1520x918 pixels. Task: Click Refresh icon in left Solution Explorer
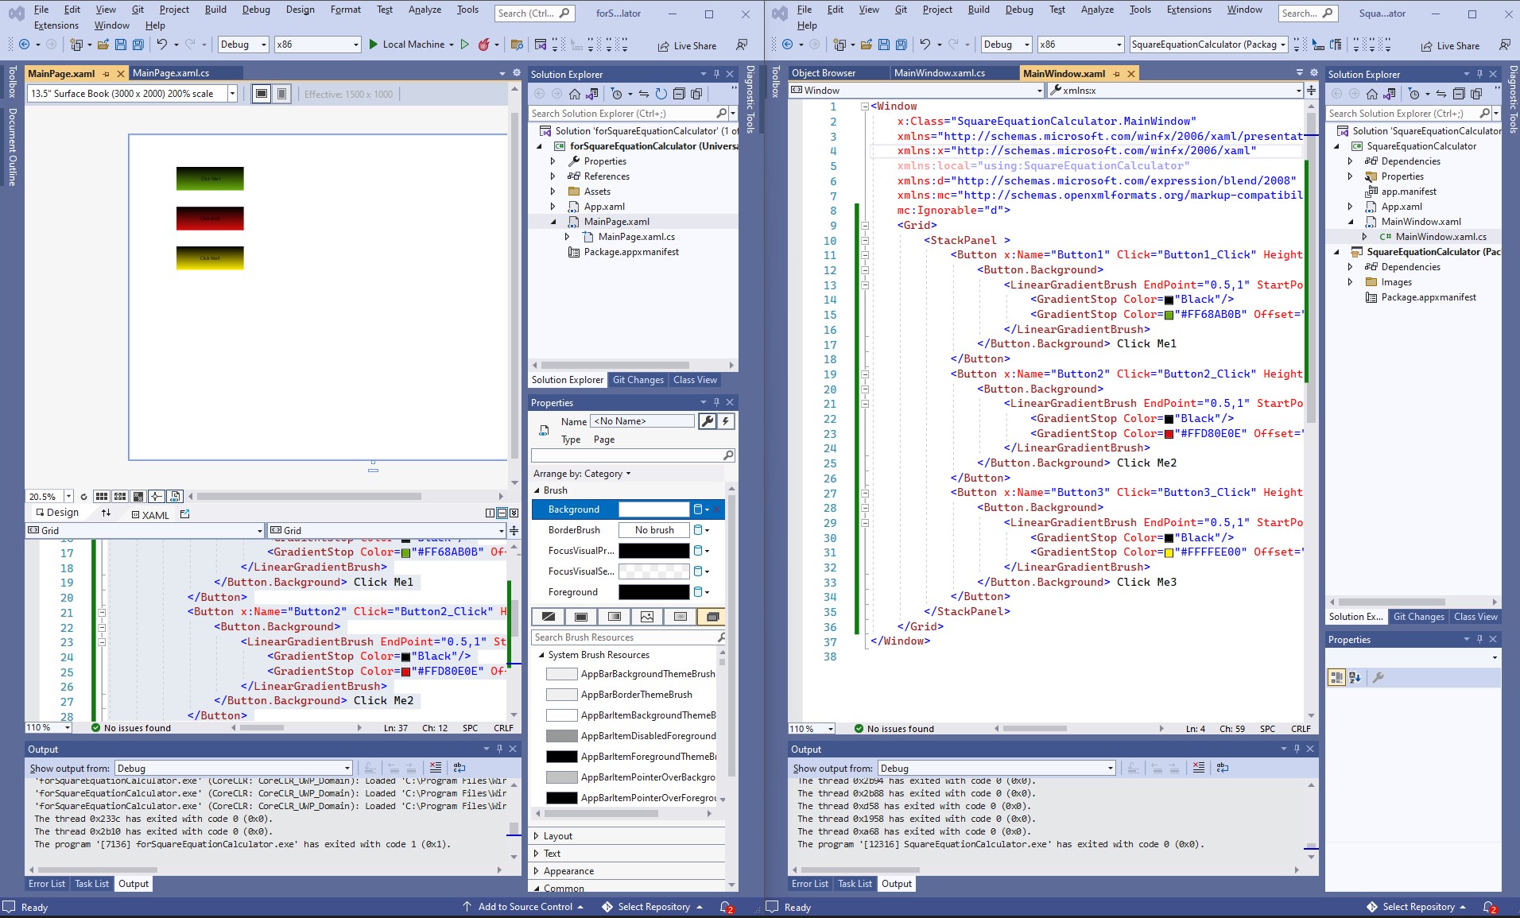pyautogui.click(x=661, y=94)
